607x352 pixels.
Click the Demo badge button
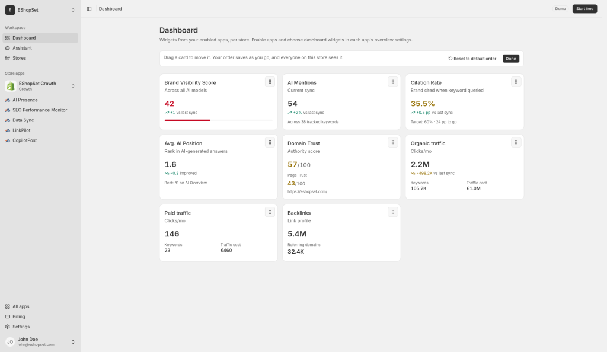point(560,9)
